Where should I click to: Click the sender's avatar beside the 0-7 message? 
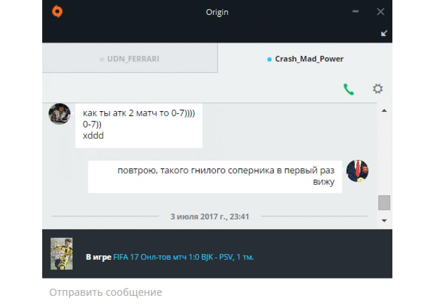pos(59,114)
